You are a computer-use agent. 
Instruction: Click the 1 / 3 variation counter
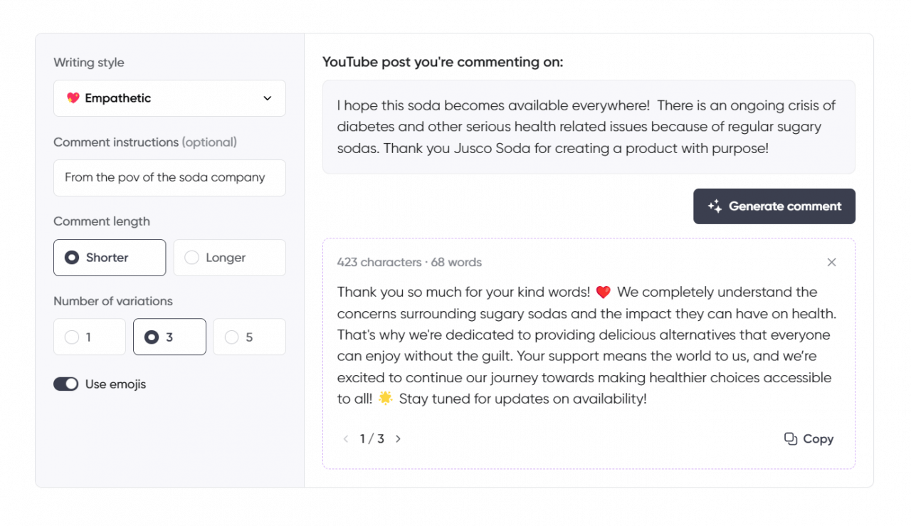point(372,439)
